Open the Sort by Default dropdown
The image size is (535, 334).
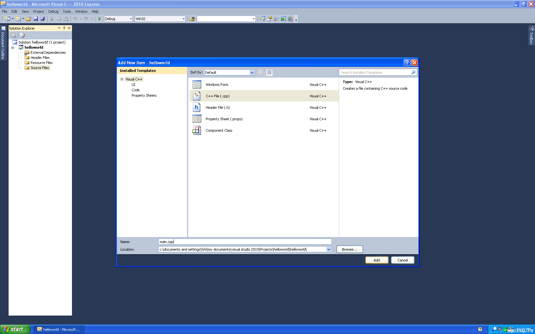[x=252, y=73]
